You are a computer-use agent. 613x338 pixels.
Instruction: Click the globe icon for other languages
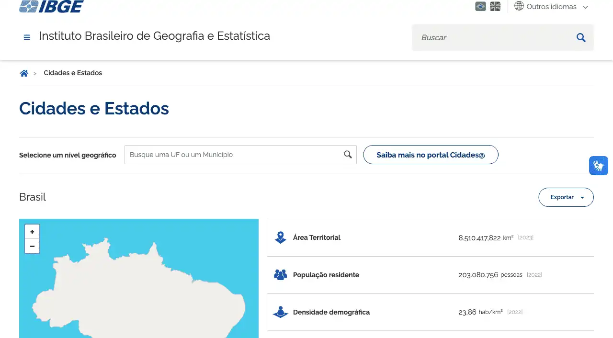(x=519, y=7)
